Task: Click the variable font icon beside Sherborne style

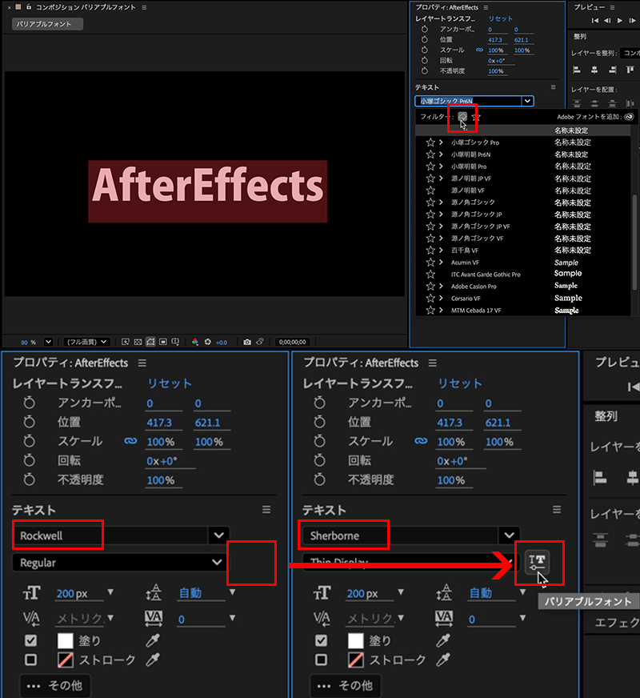Action: 538,563
